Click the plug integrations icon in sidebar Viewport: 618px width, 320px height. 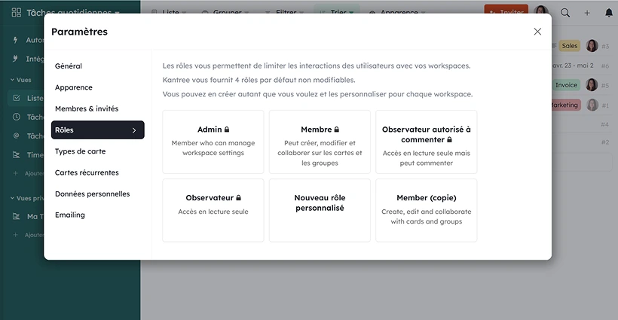coord(16,59)
